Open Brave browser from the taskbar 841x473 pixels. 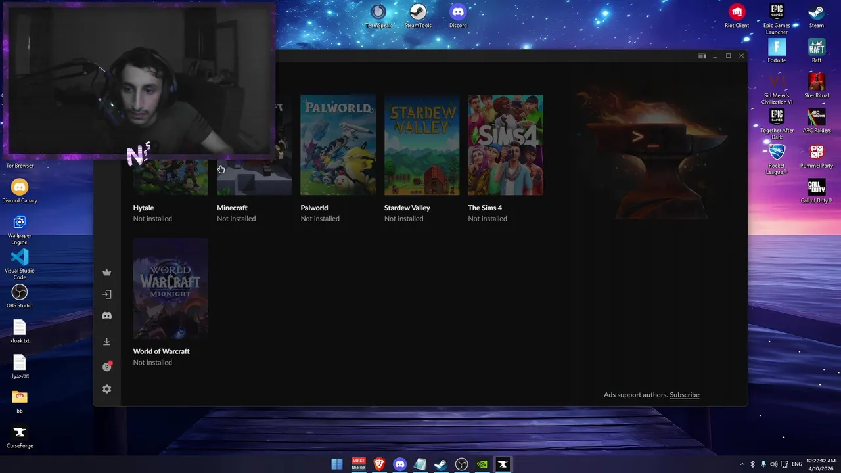coord(379,464)
